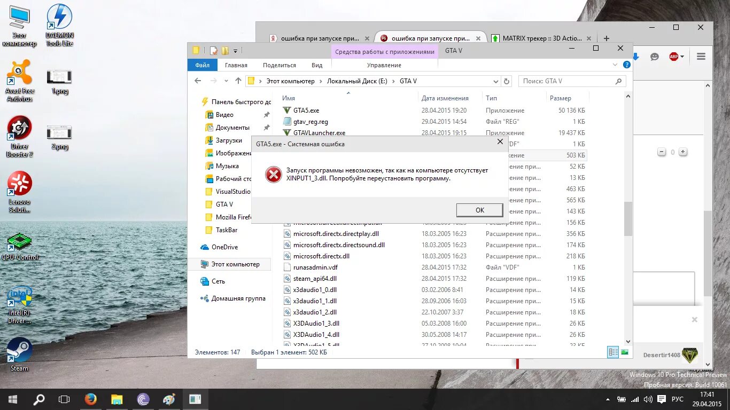Screen dimensions: 730x410
Task: Click OK in the GTA5.exe error dialog
Action: click(x=479, y=210)
